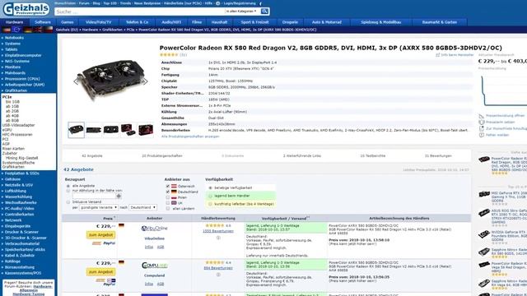This screenshot has width=527, height=296.
Task: Expand the Mainboards category in sidebar
Action: coord(15,73)
